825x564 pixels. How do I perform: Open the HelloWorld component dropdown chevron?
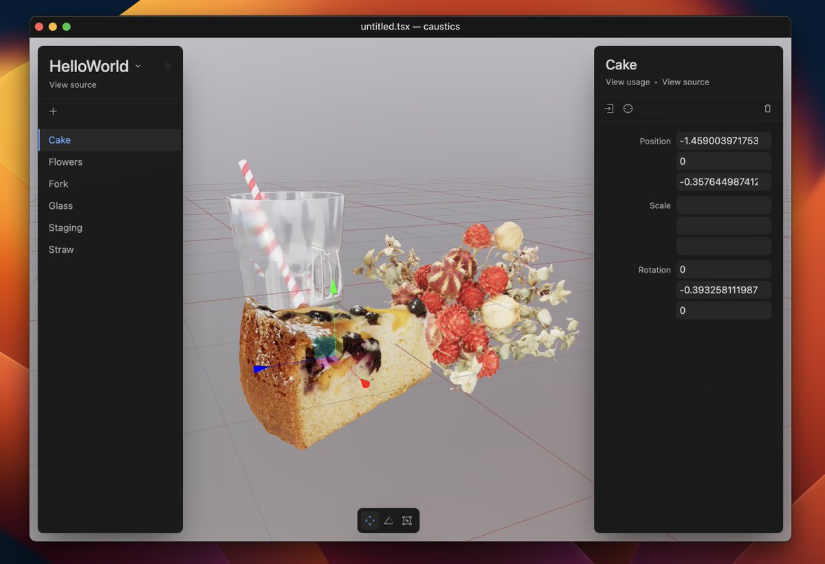[x=138, y=66]
